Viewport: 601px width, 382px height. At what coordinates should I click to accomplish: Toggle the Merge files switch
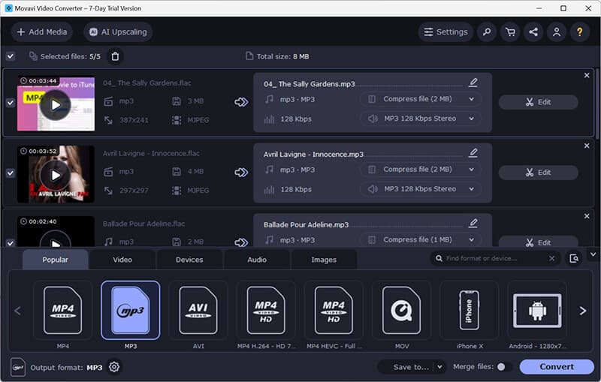[503, 367]
